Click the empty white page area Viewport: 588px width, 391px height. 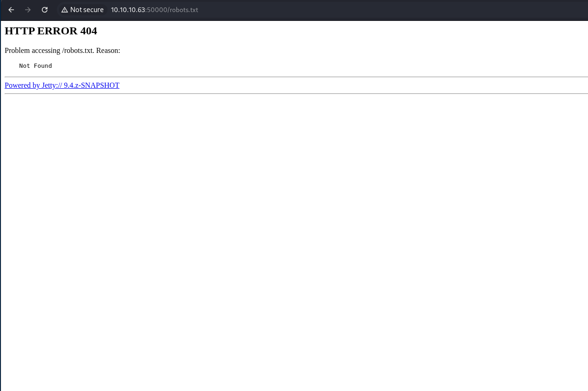pos(294,232)
